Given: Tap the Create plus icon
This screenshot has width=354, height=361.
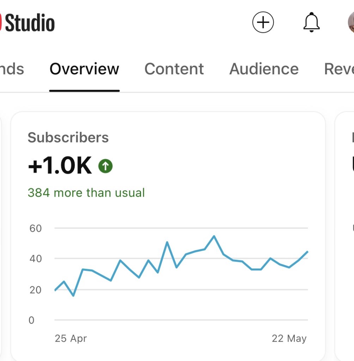Looking at the screenshot, I should [x=263, y=23].
